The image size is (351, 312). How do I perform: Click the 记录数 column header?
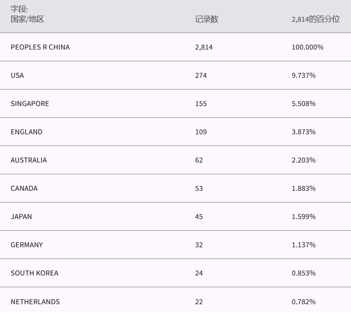(207, 19)
